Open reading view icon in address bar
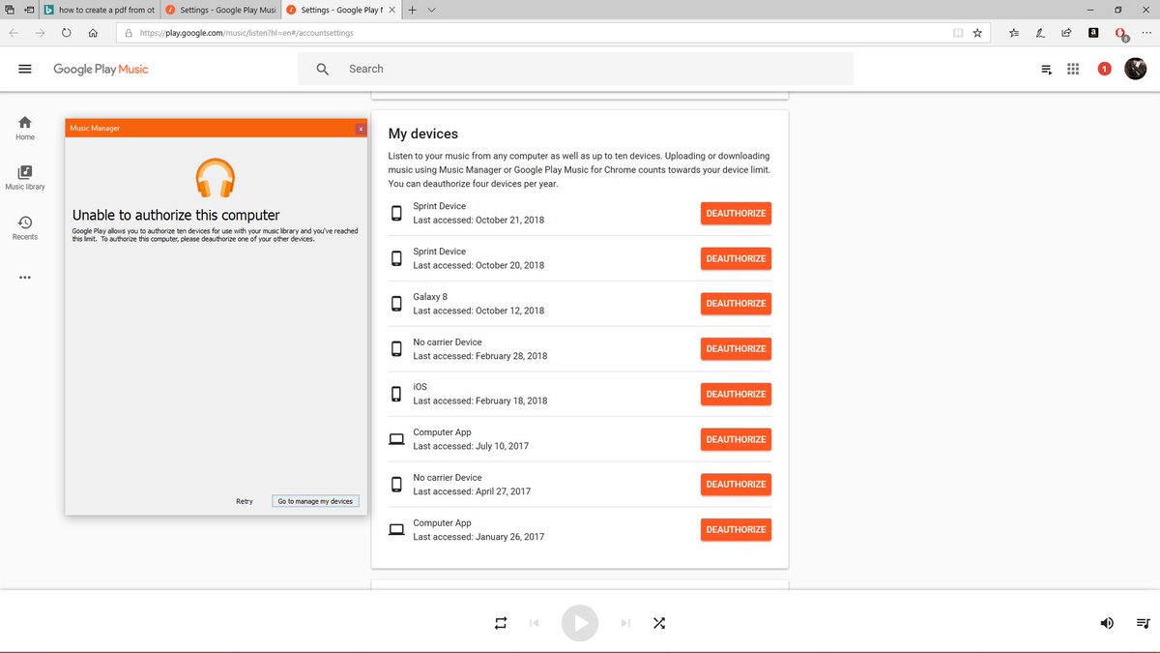 tap(958, 32)
